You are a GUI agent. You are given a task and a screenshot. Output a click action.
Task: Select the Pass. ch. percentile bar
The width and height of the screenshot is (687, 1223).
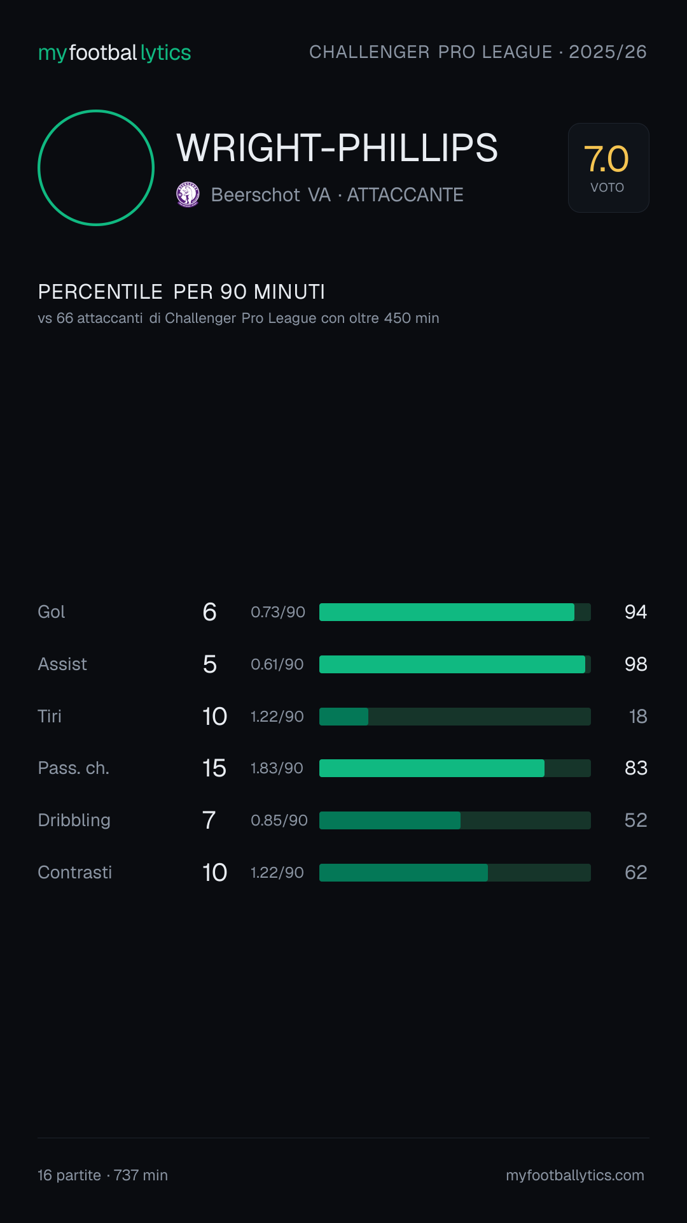(x=455, y=768)
